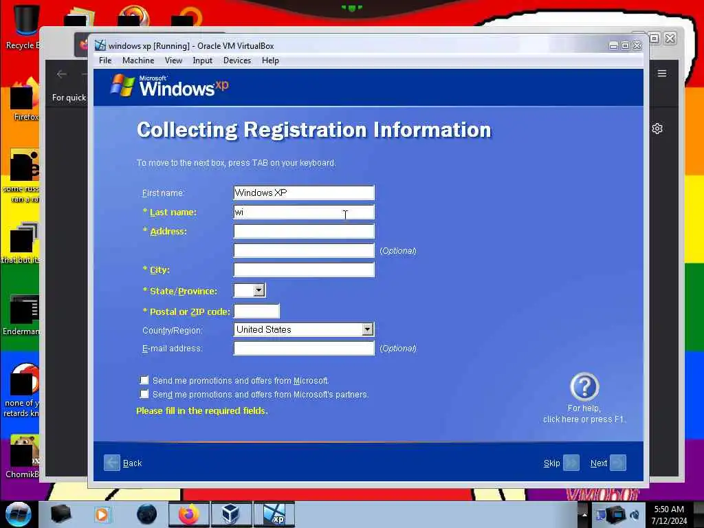The height and width of the screenshot is (528, 704).
Task: Open the File menu in VirtualBox
Action: pyautogui.click(x=105, y=60)
